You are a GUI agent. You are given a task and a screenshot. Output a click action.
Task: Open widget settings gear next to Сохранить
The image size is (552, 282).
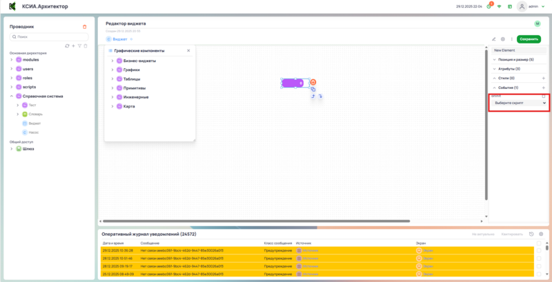coord(503,39)
